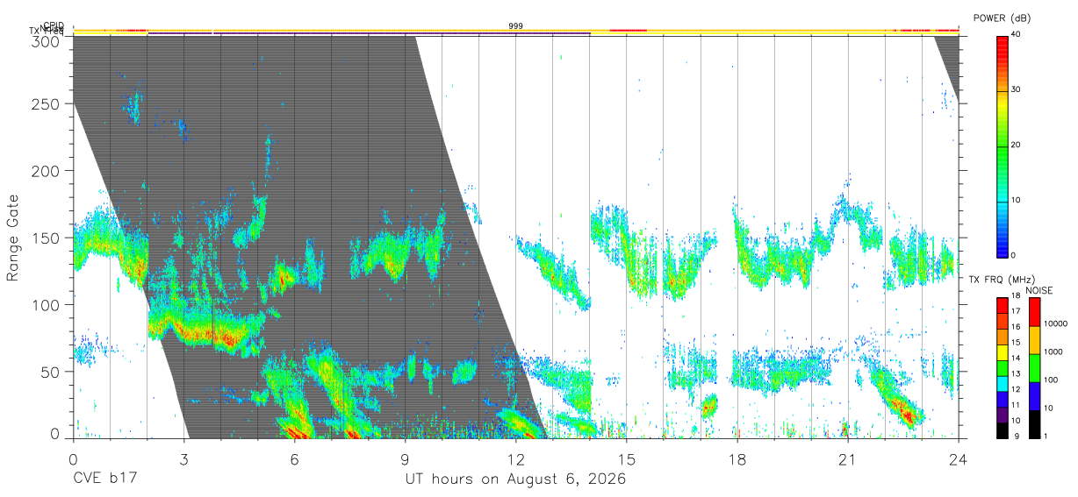Viewport: 1078px width, 497px height.
Task: Click the black segment of the NOISE color bar
Action: coord(1034,424)
